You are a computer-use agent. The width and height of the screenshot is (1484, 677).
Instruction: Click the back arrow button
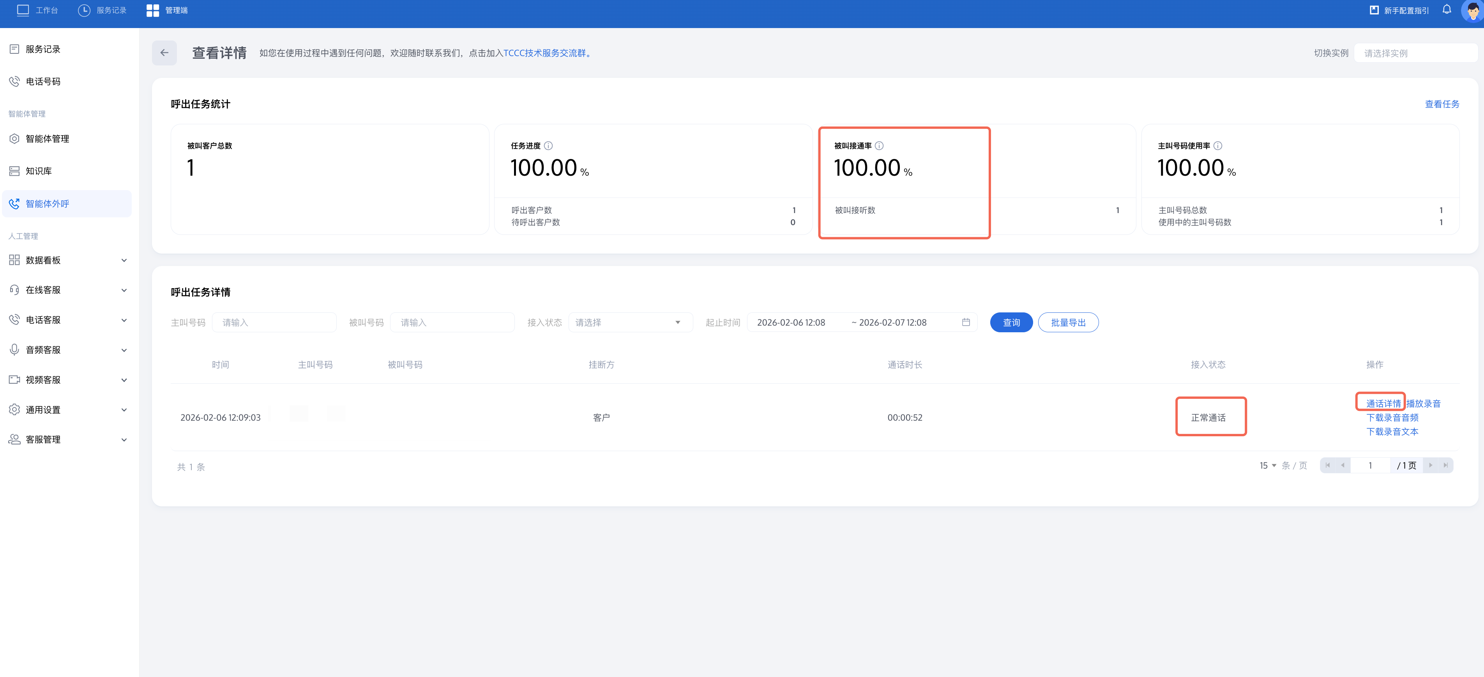pyautogui.click(x=164, y=53)
